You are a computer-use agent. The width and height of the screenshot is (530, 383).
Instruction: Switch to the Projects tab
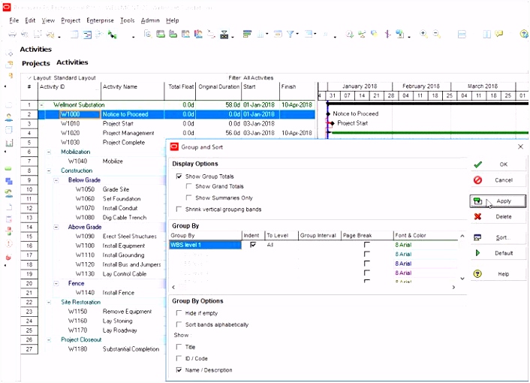36,63
